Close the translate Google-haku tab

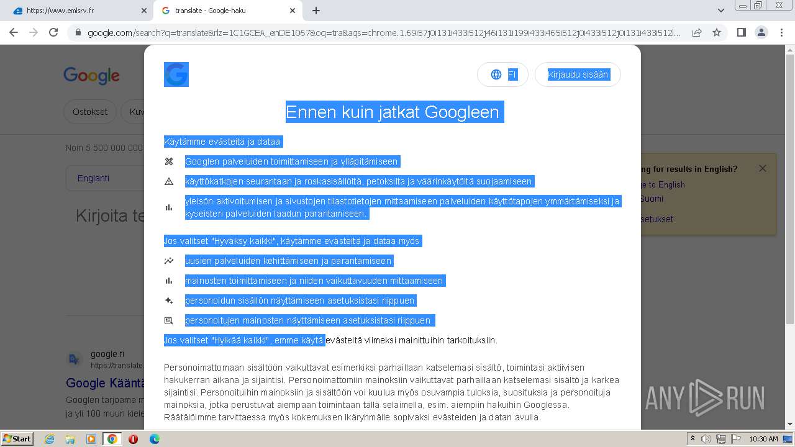[x=293, y=11]
